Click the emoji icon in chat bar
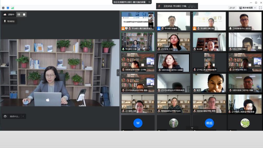 5,116
